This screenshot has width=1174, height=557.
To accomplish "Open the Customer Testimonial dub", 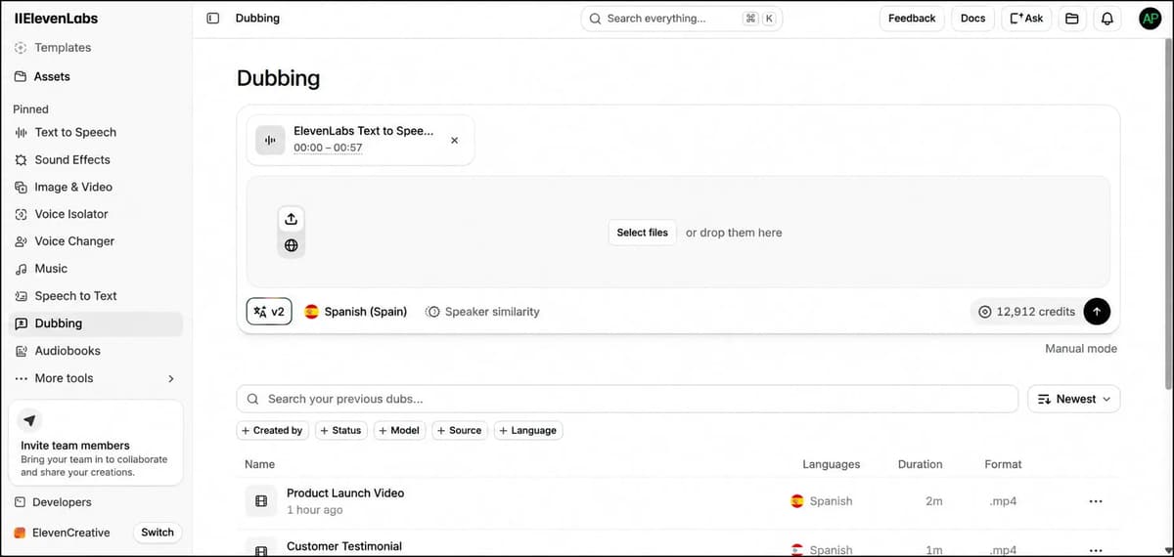I will coord(344,546).
